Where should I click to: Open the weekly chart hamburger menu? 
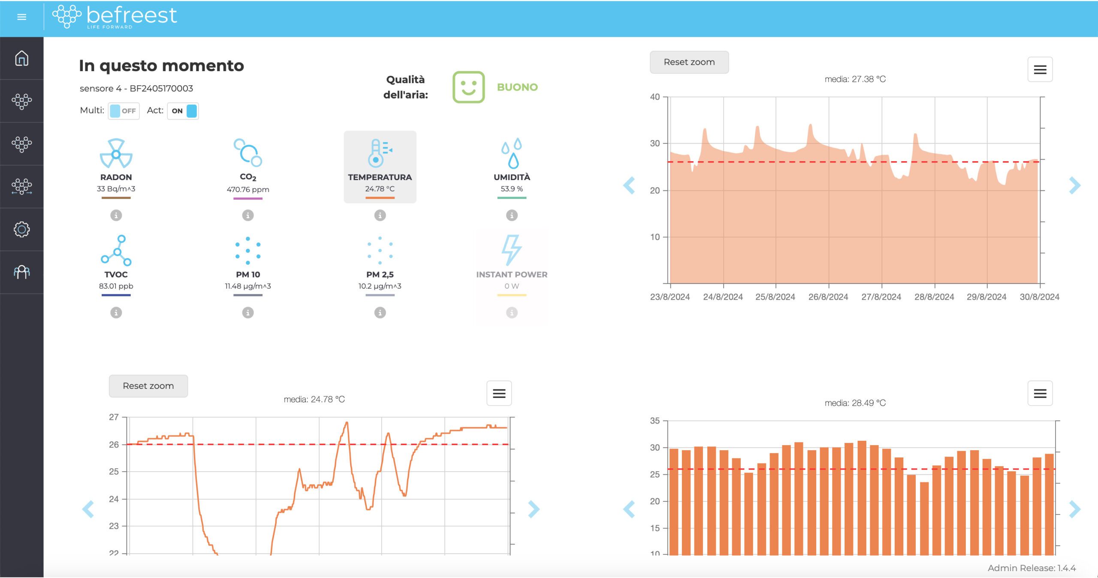click(x=1040, y=69)
